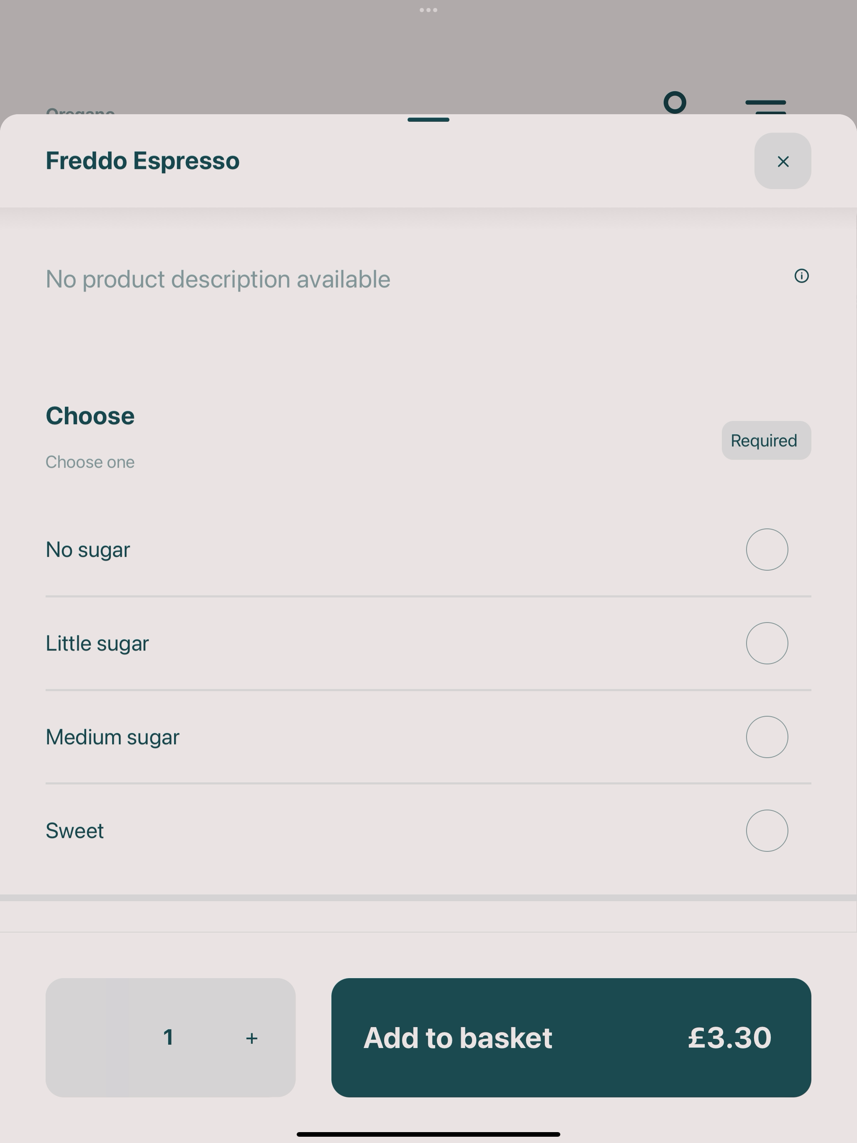Viewport: 857px width, 1143px height.
Task: Choose the Medium sugar radio option
Action: point(767,737)
